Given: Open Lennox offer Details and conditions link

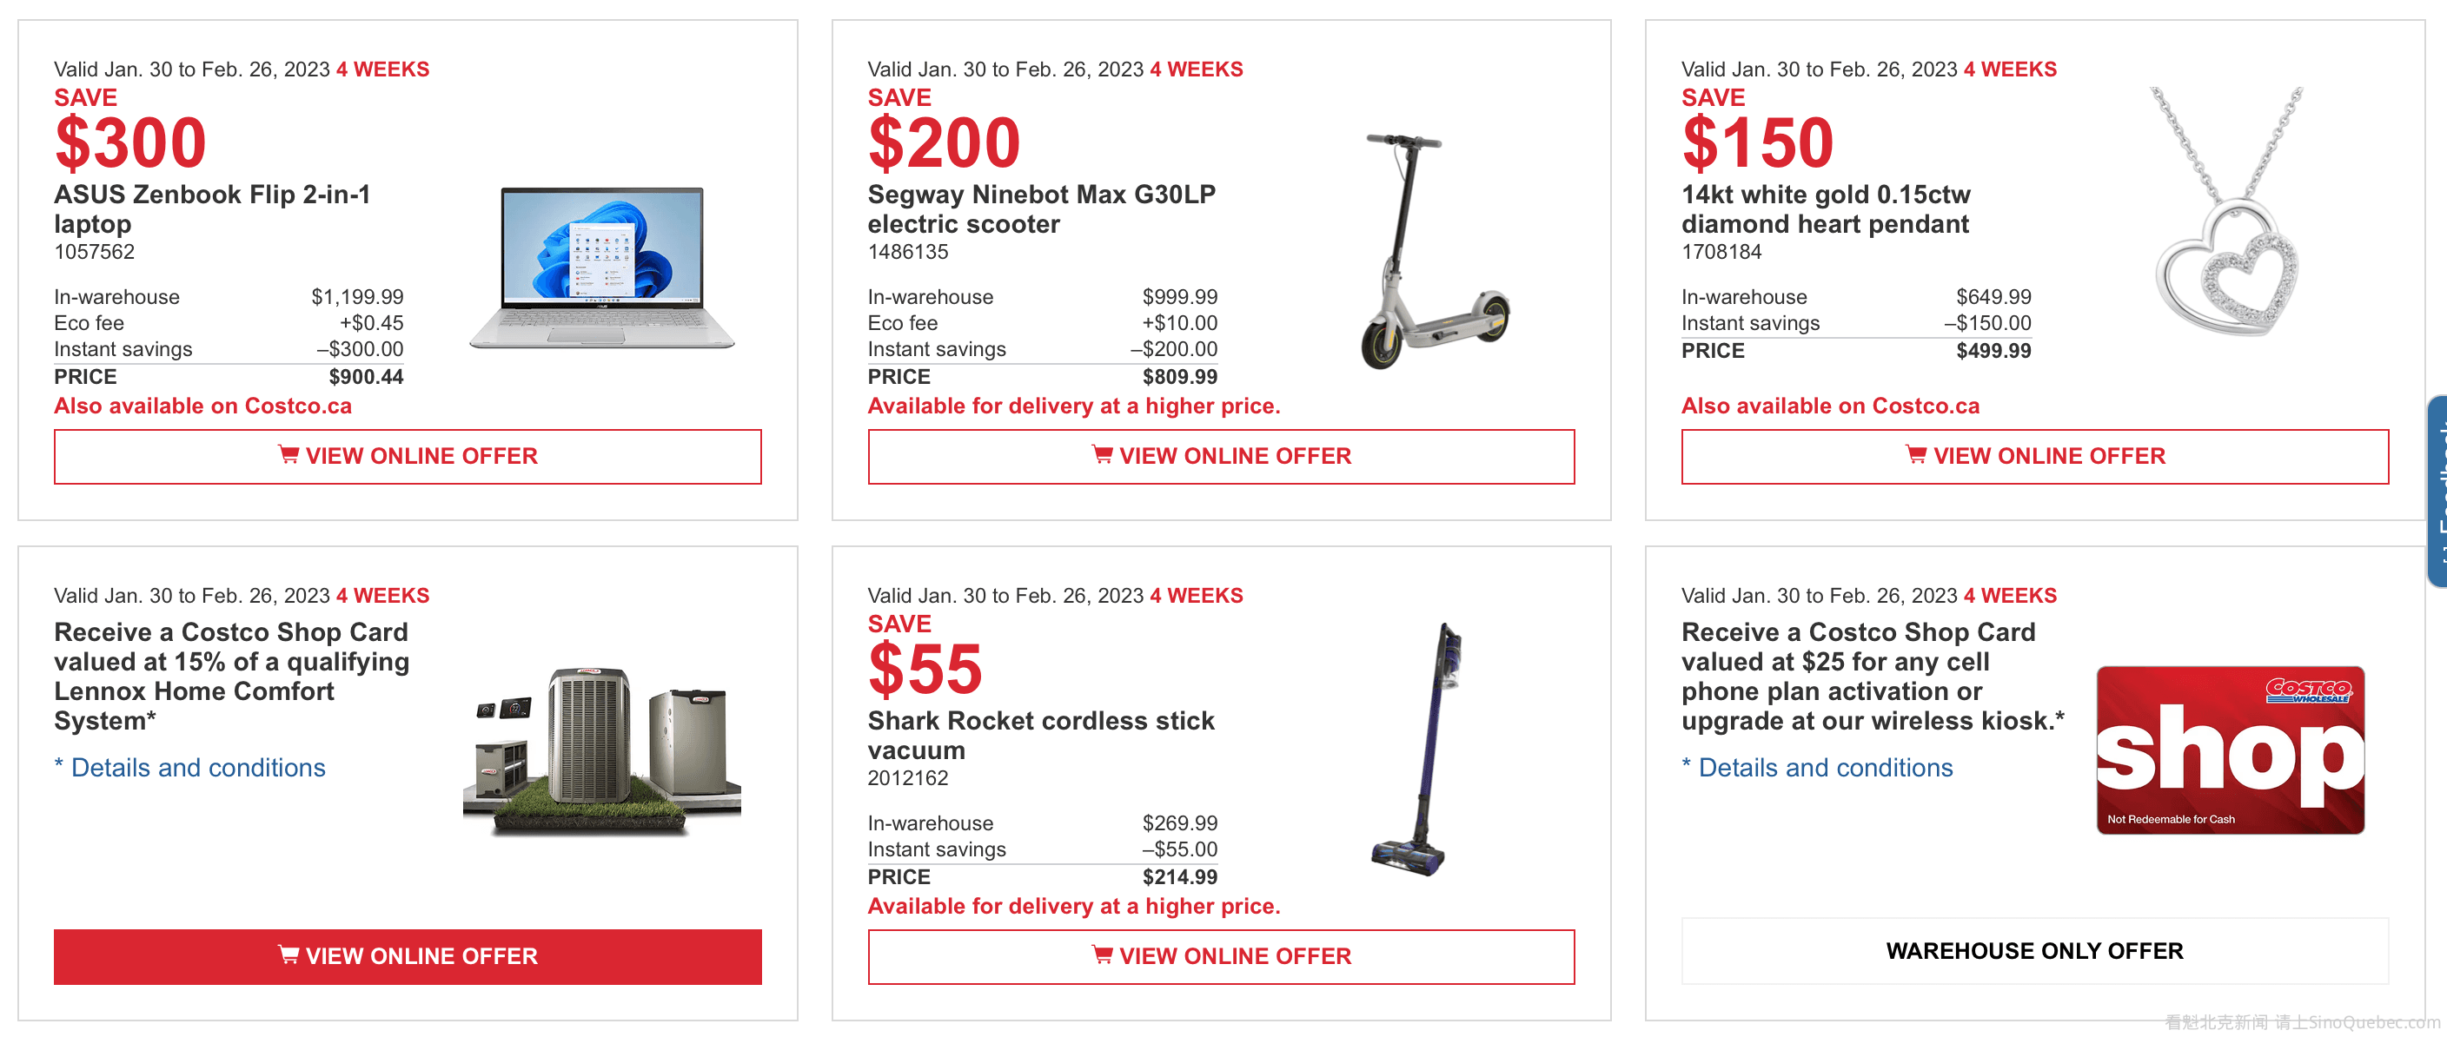Looking at the screenshot, I should [197, 767].
